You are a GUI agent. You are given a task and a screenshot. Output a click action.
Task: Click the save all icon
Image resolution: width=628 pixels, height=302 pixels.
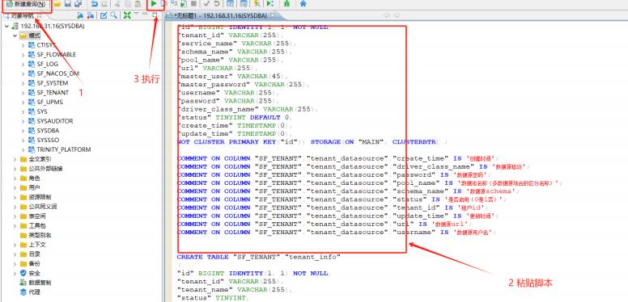[78, 4]
